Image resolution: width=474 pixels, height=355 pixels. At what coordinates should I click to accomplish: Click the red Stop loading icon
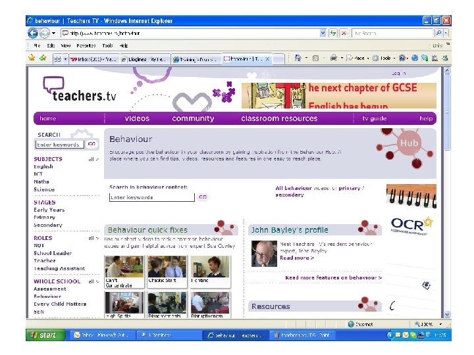344,33
